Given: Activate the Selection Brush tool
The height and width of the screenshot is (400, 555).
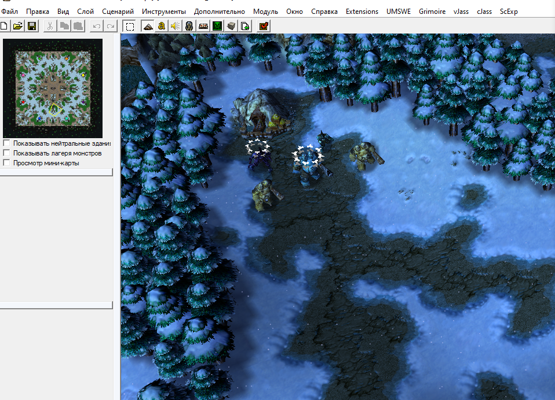Looking at the screenshot, I should [130, 26].
